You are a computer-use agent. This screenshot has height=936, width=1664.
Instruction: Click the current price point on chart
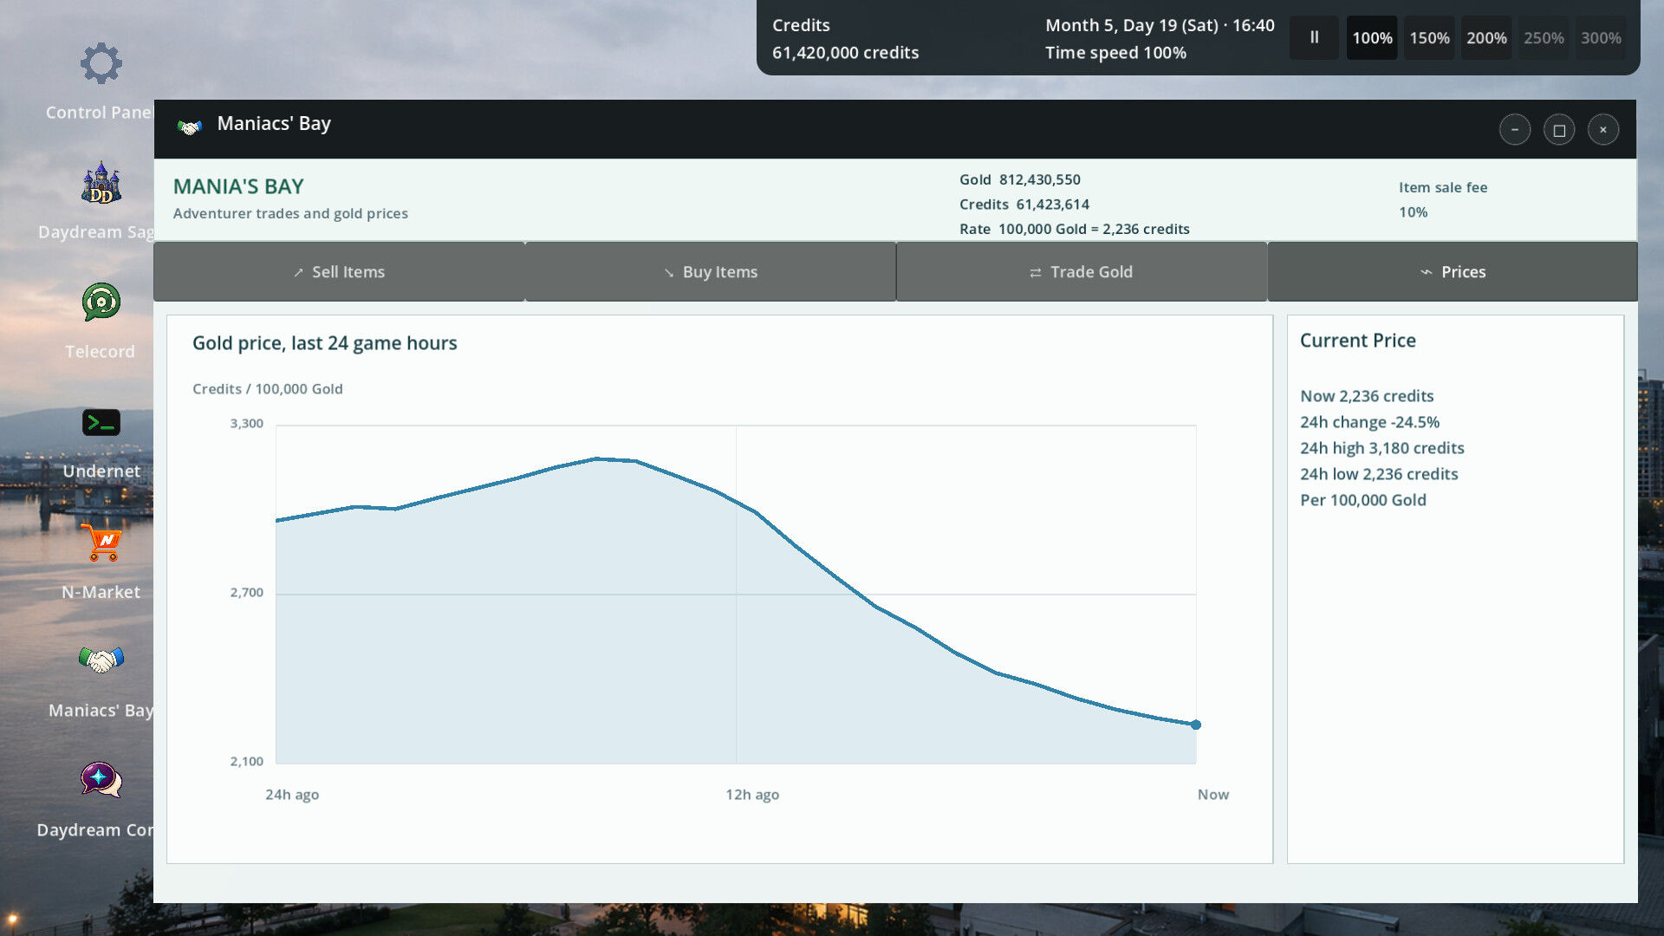pyautogui.click(x=1196, y=725)
